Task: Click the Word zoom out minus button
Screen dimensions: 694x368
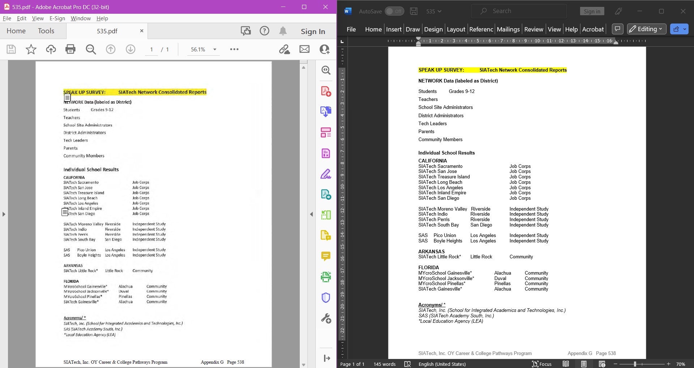Action: (616, 364)
